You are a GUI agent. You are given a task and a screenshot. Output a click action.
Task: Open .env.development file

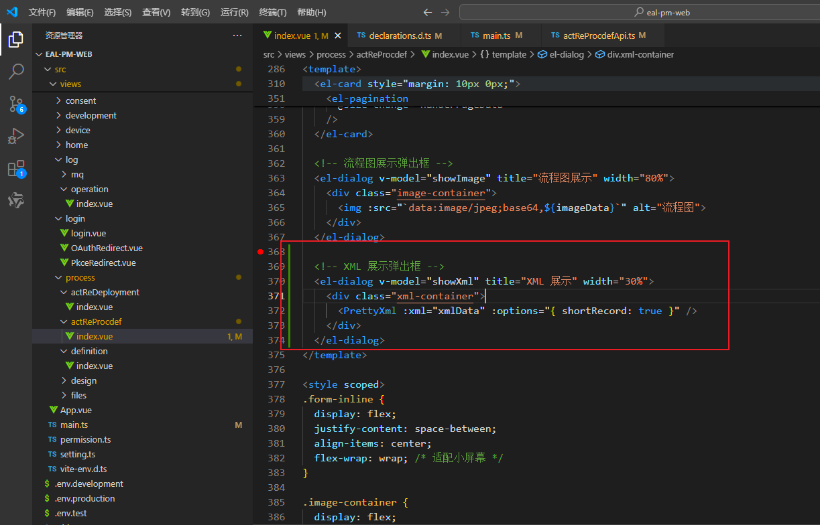pos(142,483)
